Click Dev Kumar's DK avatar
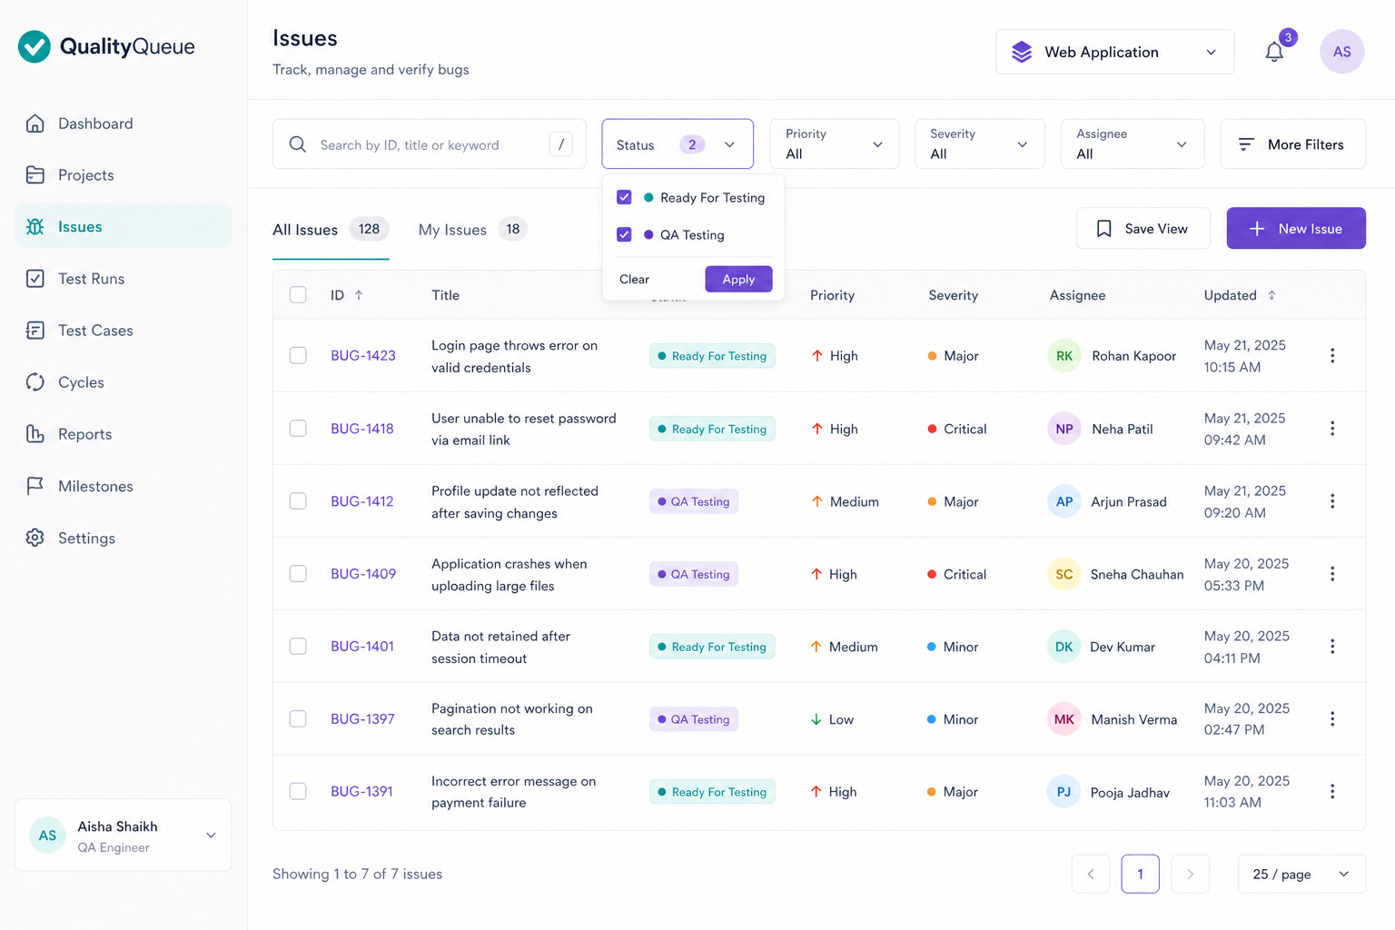 (1064, 647)
